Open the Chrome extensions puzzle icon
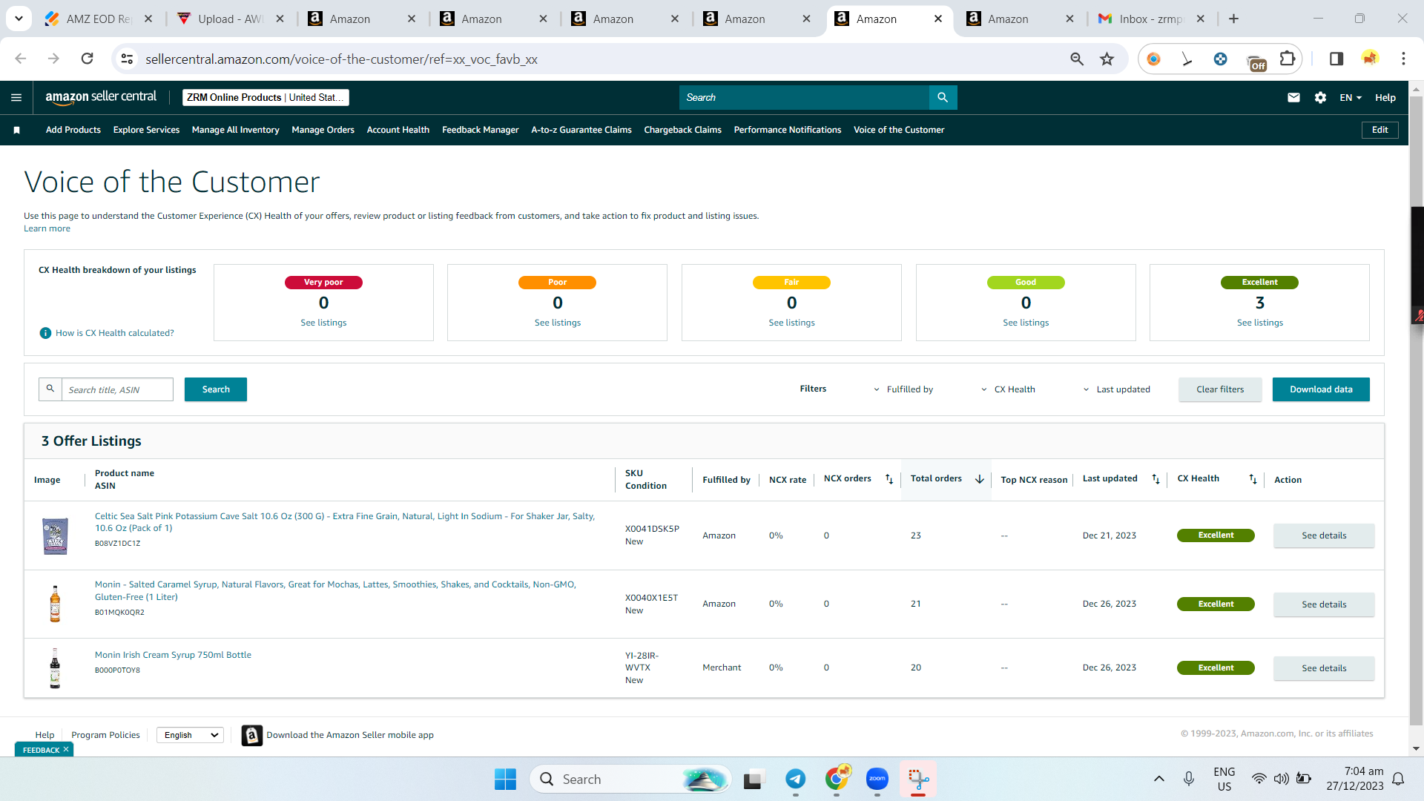1424x801 pixels. pos(1288,59)
